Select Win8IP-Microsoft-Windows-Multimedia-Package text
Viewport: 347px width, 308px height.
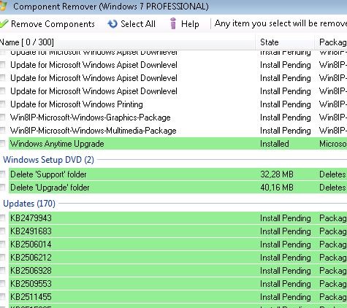click(x=94, y=131)
